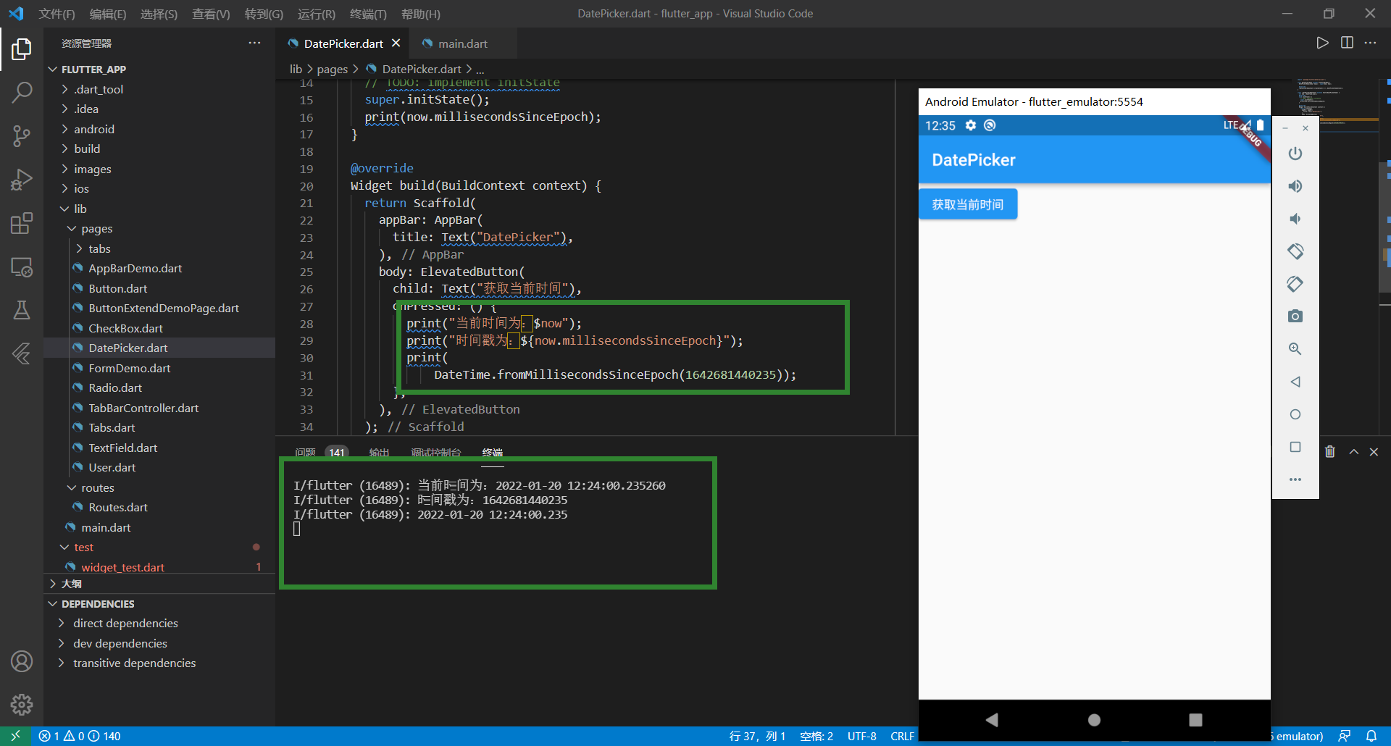The width and height of the screenshot is (1391, 746).
Task: Open the 运行(R) menu
Action: 316,14
